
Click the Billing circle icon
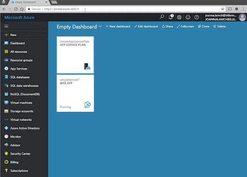pos(6,162)
